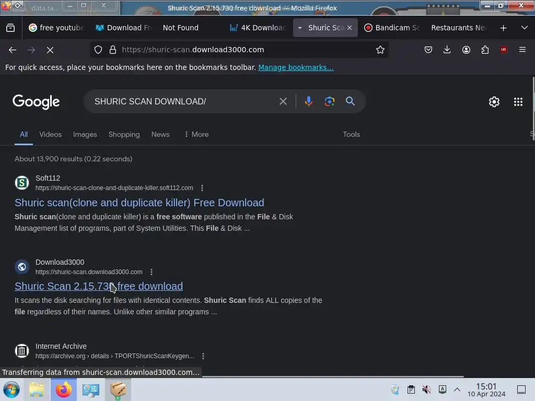Click the show desktop button
This screenshot has width=535, height=401.
click(521, 390)
